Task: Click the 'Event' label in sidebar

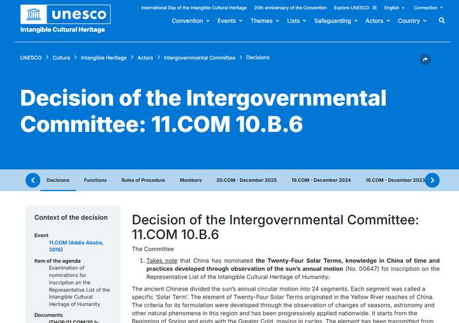Action: tap(41, 235)
